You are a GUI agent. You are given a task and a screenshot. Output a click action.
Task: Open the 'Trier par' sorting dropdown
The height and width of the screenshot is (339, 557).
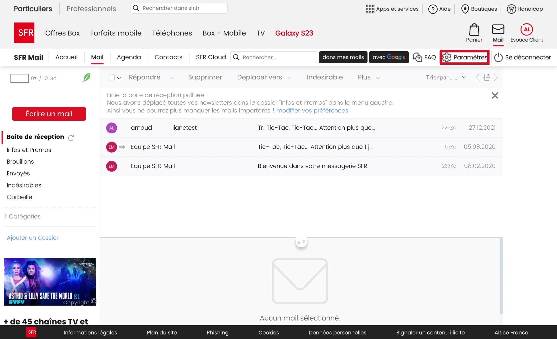446,77
